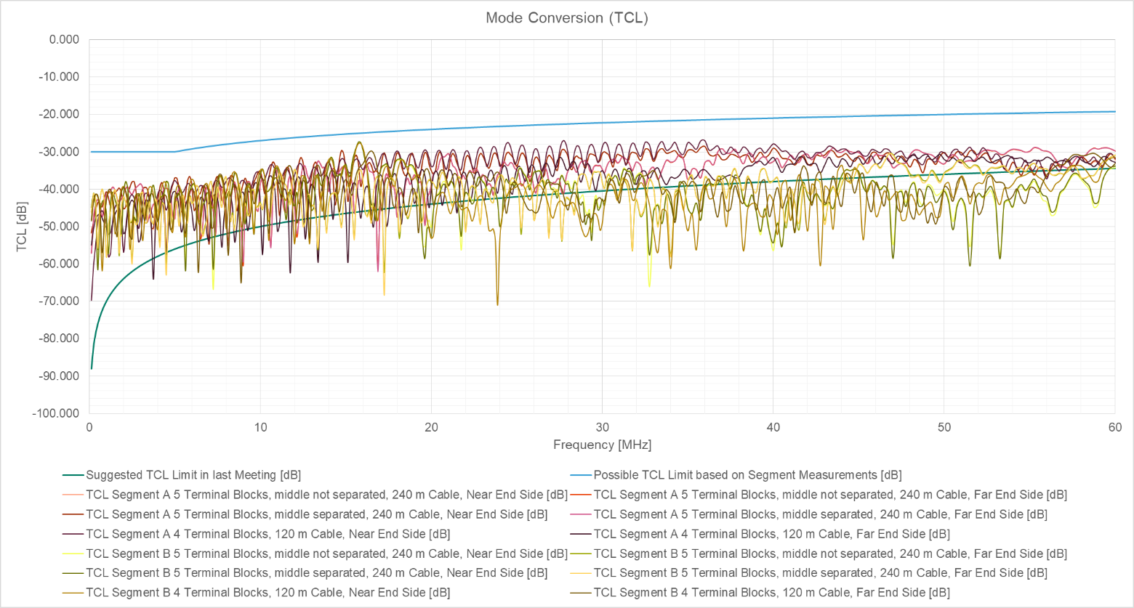Click the -20.000 vertical axis label
1134x608 pixels.
click(x=60, y=114)
